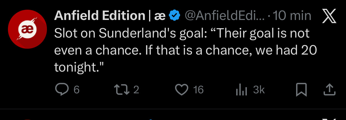
Task: Click the reply count showing 6
Action: (x=76, y=90)
